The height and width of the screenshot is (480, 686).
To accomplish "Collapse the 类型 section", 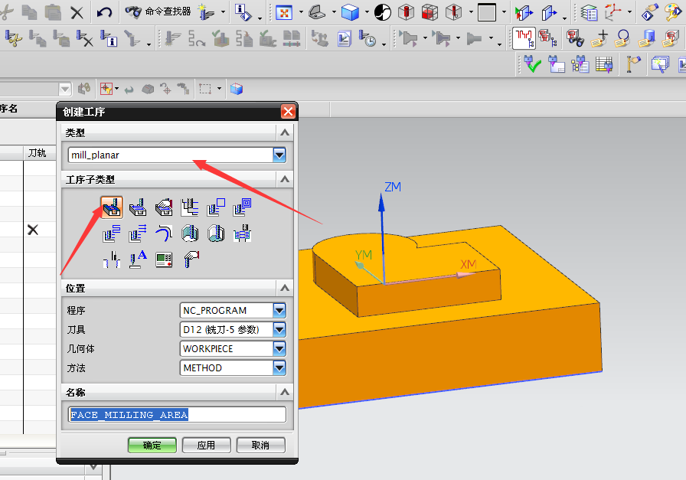I will 285,132.
